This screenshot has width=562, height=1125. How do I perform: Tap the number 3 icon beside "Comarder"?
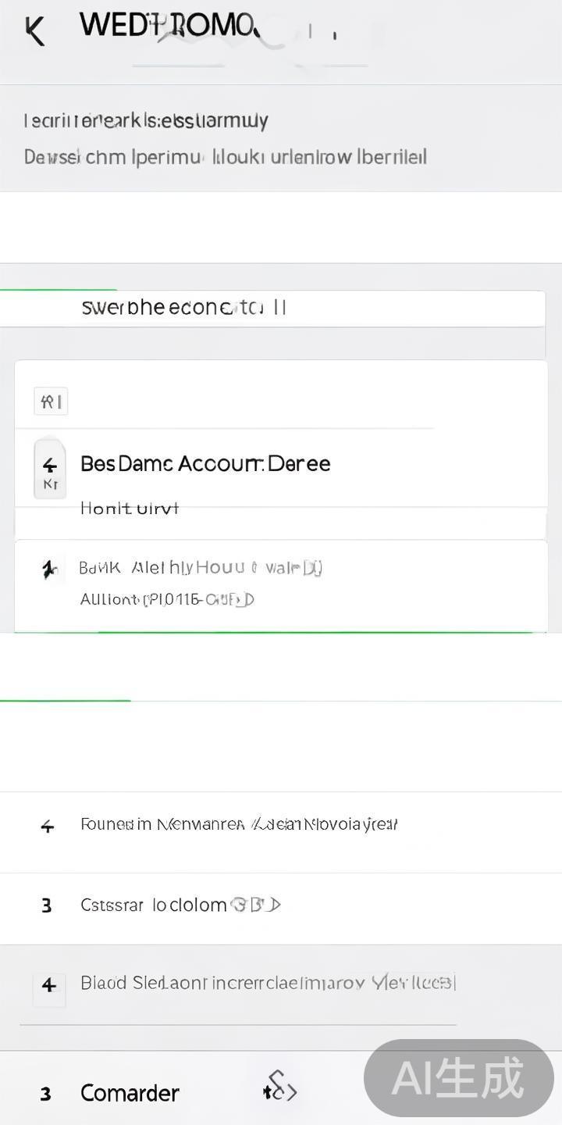[x=46, y=1094]
